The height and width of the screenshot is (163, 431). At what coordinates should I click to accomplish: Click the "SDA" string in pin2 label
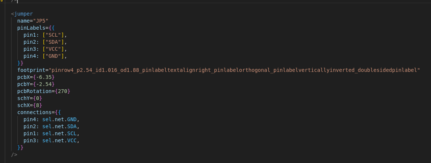(53, 42)
